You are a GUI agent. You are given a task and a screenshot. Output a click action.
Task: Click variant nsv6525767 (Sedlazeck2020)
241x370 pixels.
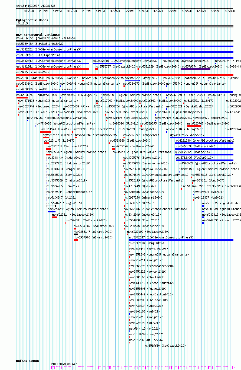(x=116, y=66)
